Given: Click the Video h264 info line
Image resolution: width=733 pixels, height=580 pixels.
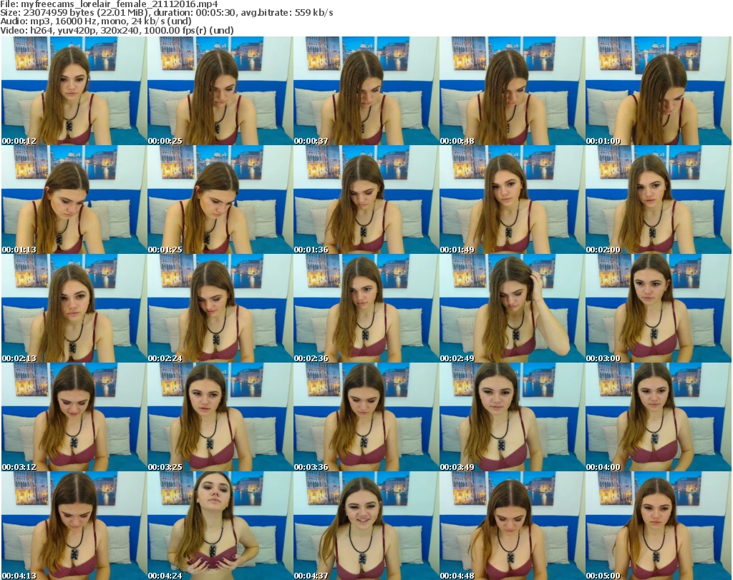Looking at the screenshot, I should coord(117,30).
